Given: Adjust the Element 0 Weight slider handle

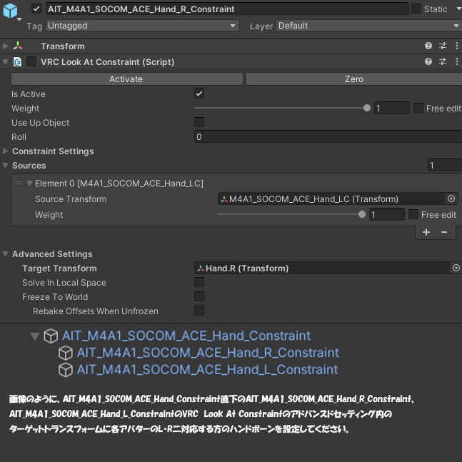Looking at the screenshot, I should coord(362,214).
